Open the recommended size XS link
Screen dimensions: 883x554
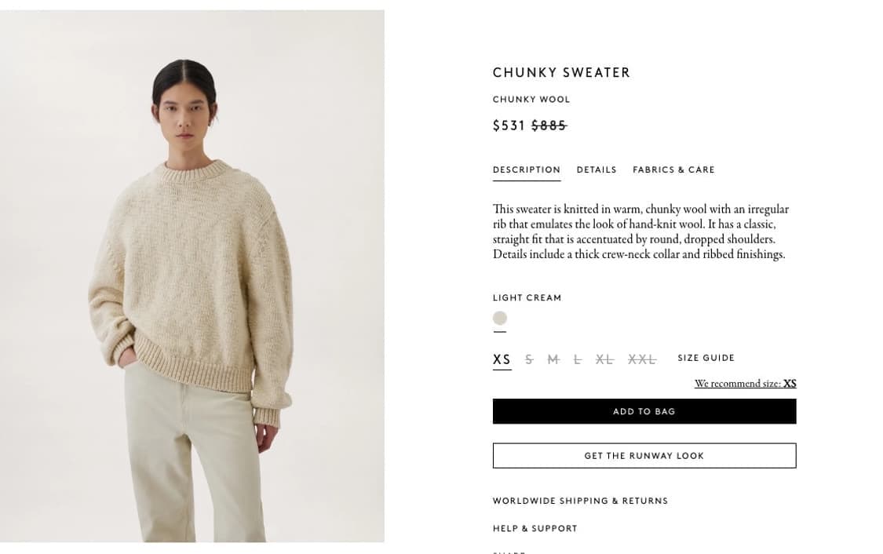[x=745, y=384]
